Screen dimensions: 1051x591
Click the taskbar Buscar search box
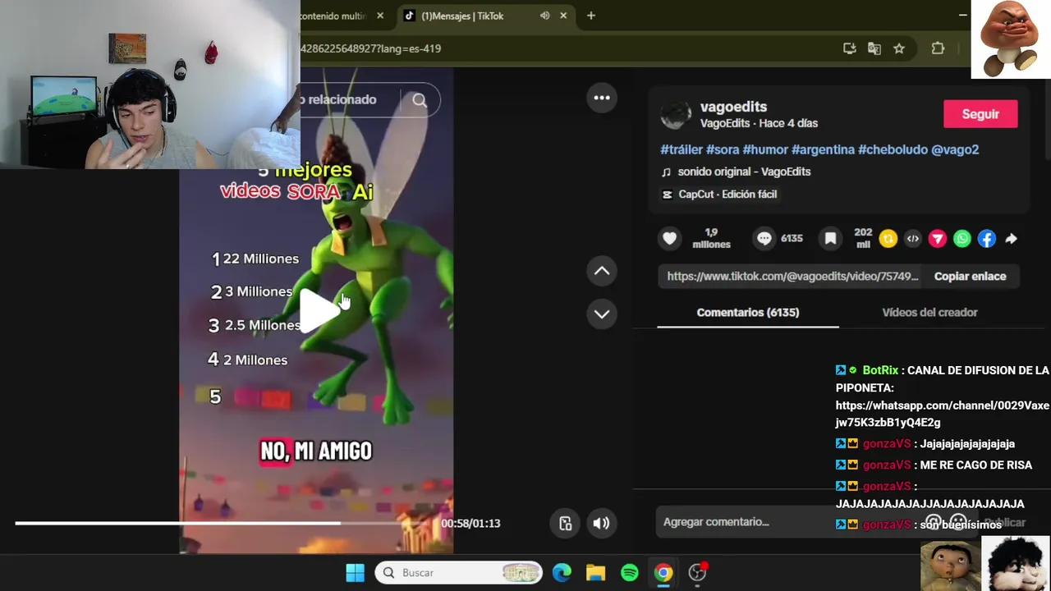coord(460,573)
